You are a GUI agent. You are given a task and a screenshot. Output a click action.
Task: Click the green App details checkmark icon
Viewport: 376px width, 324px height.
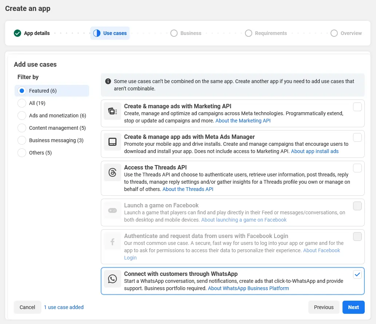point(17,33)
